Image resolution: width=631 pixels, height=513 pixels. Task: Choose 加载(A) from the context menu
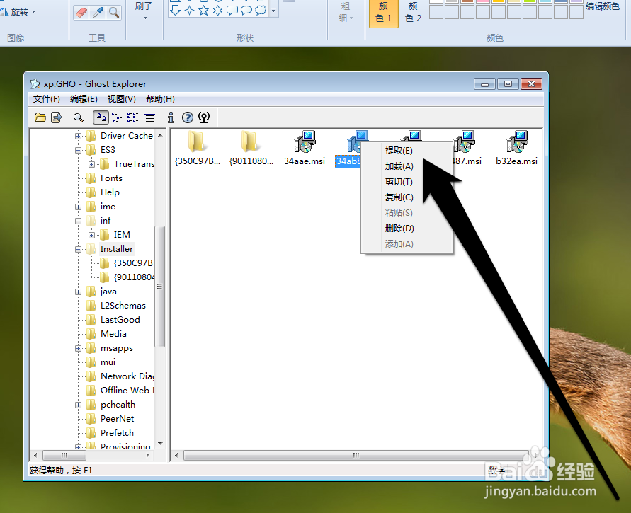click(407, 166)
